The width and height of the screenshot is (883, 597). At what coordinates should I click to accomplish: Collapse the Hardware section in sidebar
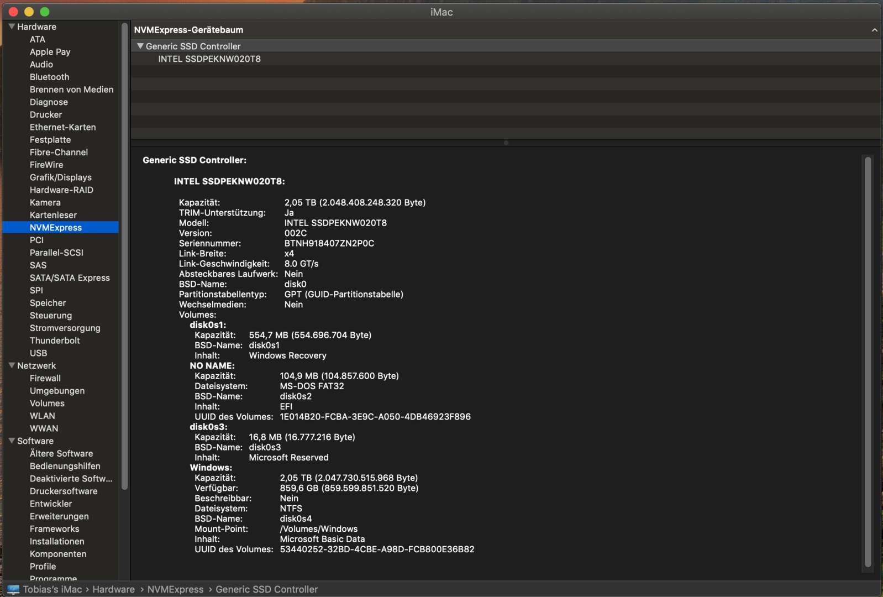click(12, 27)
